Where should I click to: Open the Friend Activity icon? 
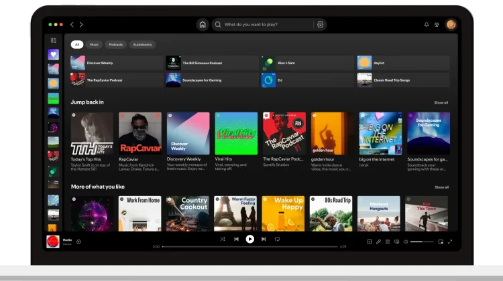click(x=437, y=25)
